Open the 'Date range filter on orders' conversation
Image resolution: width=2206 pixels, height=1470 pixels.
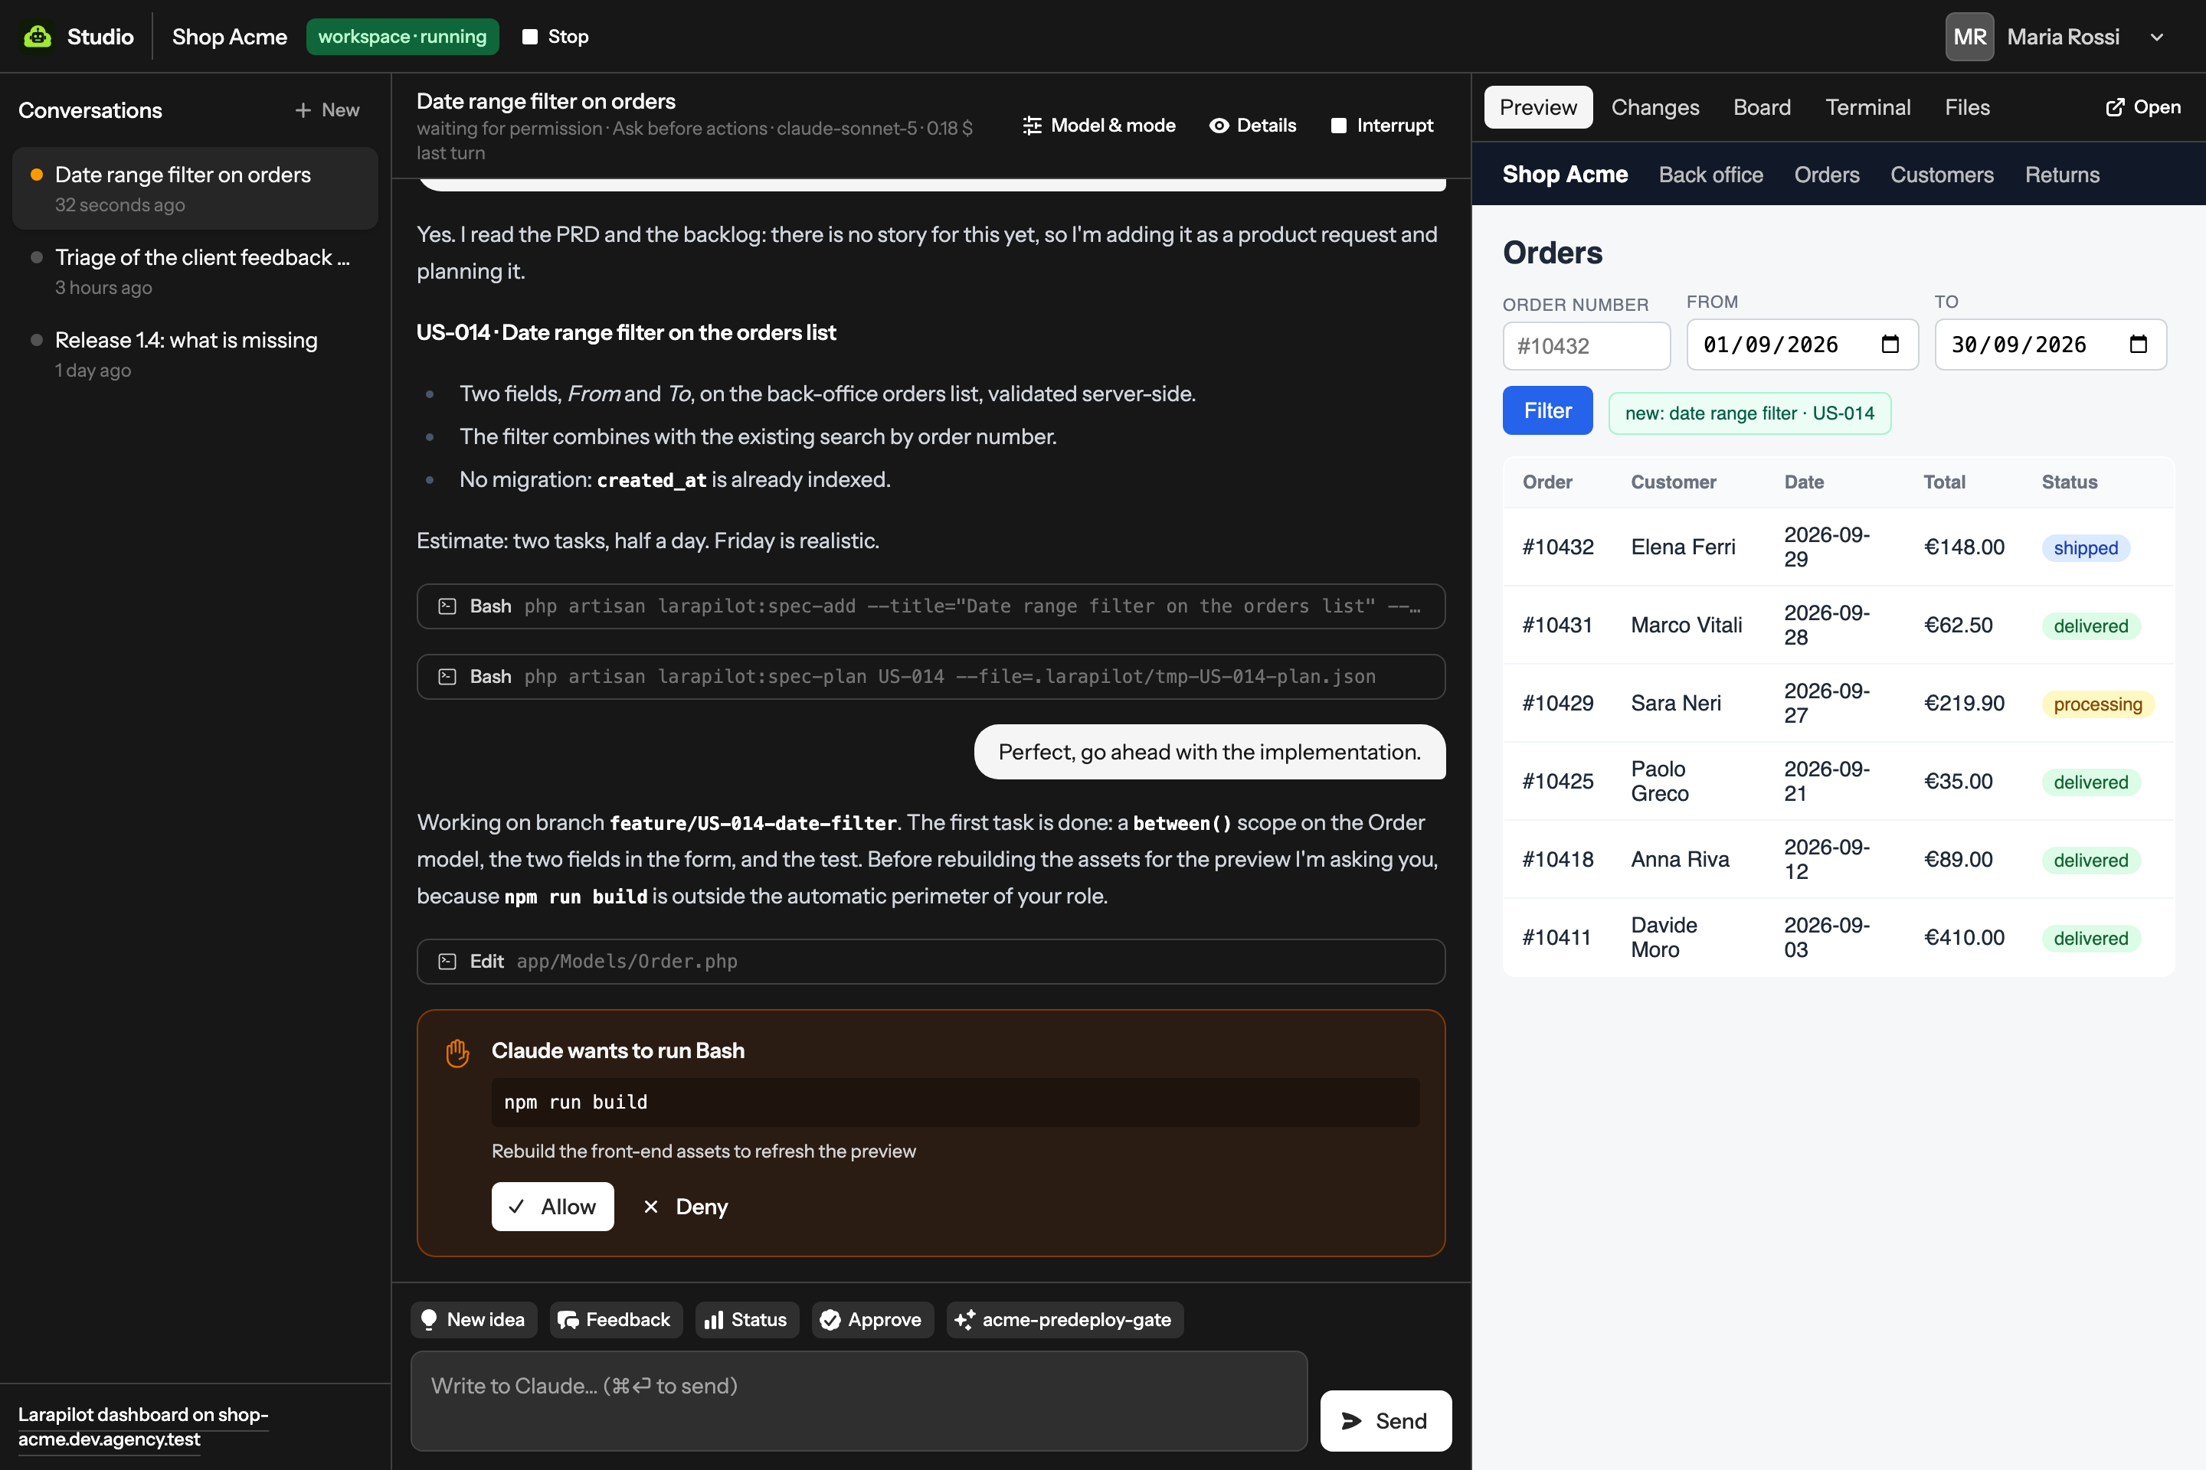(x=195, y=188)
